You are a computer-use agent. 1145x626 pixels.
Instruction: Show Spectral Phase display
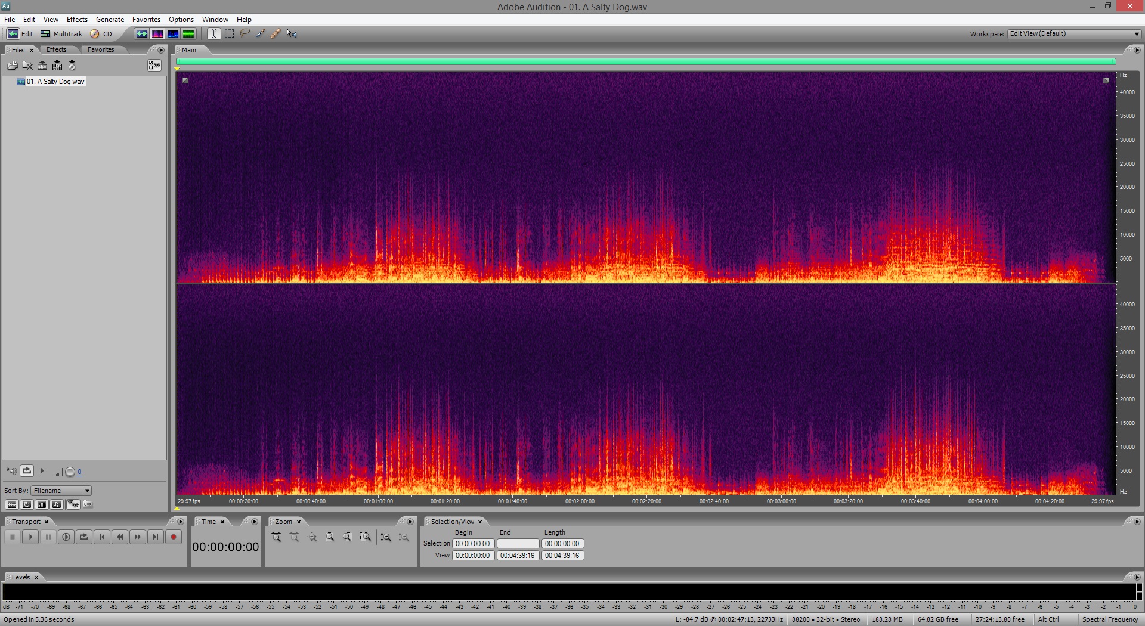(x=188, y=34)
